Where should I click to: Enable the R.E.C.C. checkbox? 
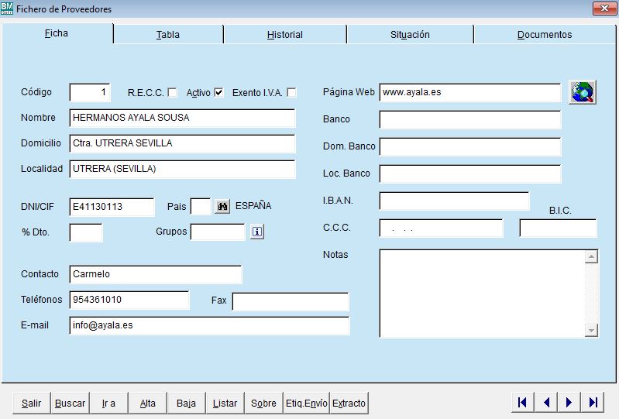(172, 92)
